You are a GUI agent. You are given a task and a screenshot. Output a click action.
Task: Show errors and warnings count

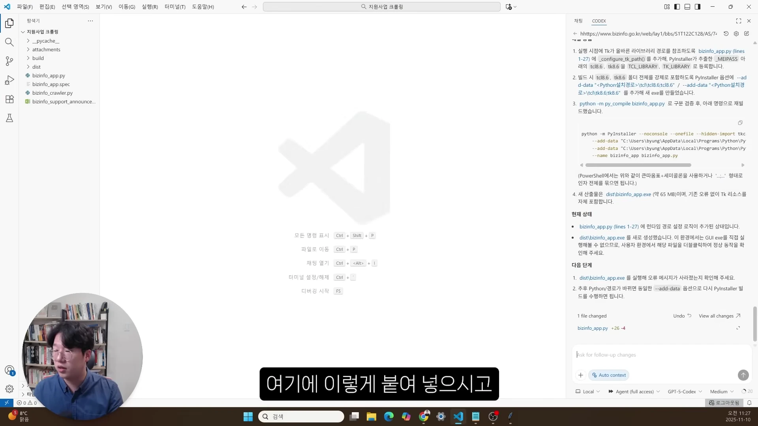pyautogui.click(x=26, y=403)
